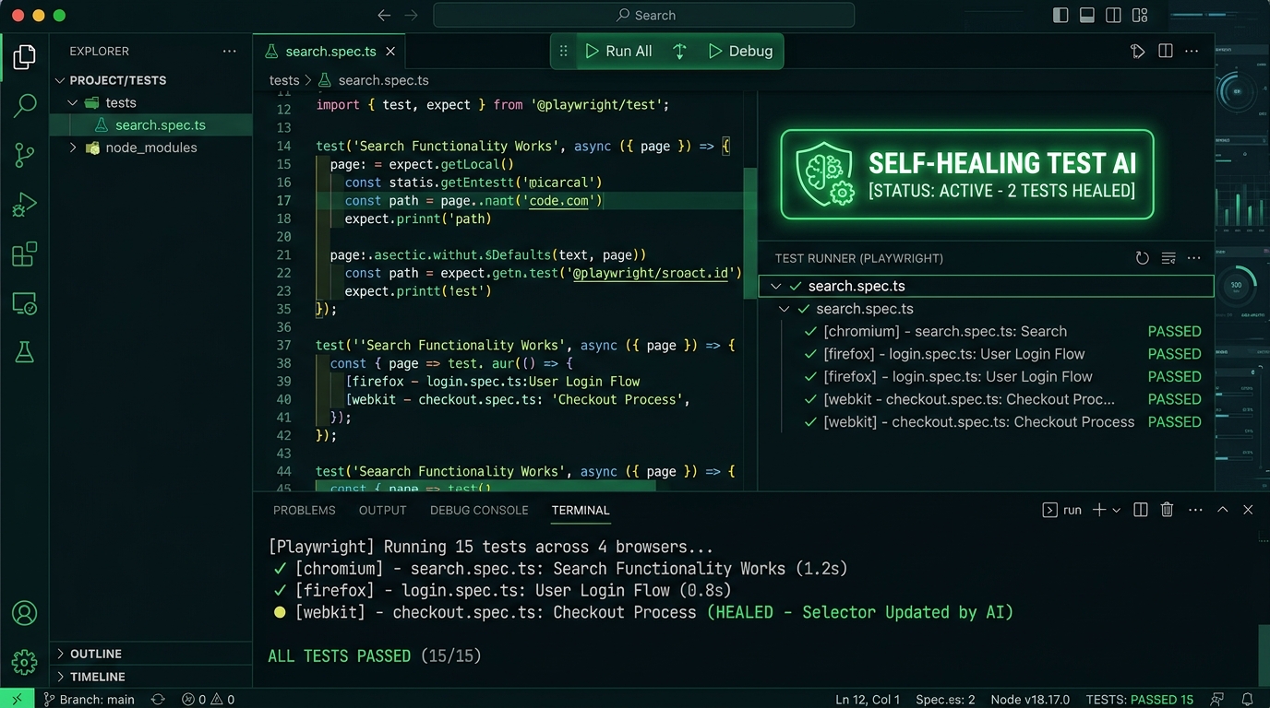Split the terminal panel
Screen dimensions: 1270x708
pos(1141,510)
